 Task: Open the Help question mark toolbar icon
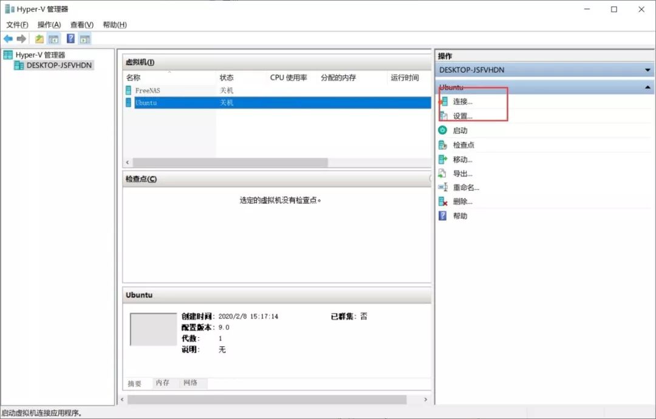point(70,39)
